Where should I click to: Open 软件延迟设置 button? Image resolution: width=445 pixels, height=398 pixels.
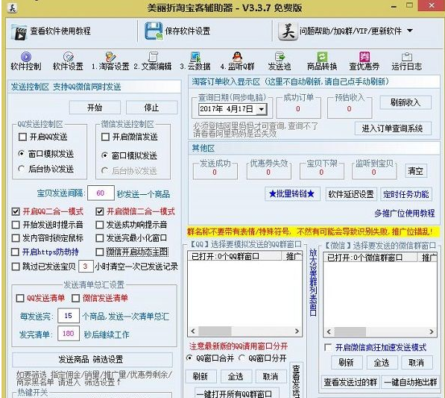[x=351, y=194]
